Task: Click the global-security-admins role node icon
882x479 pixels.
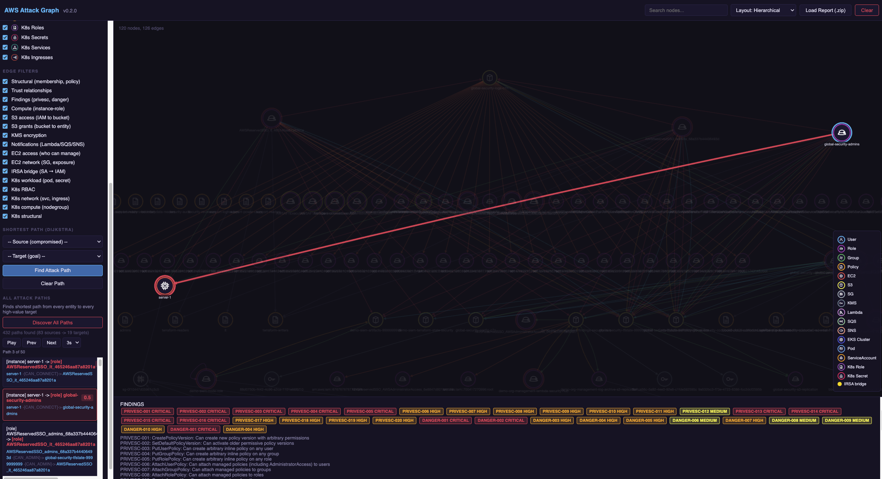Action: pos(841,132)
